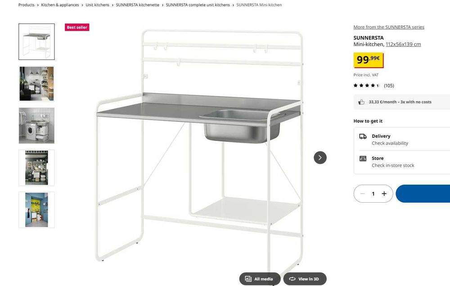Click the 112x56x139 cm dimensions link

click(403, 44)
